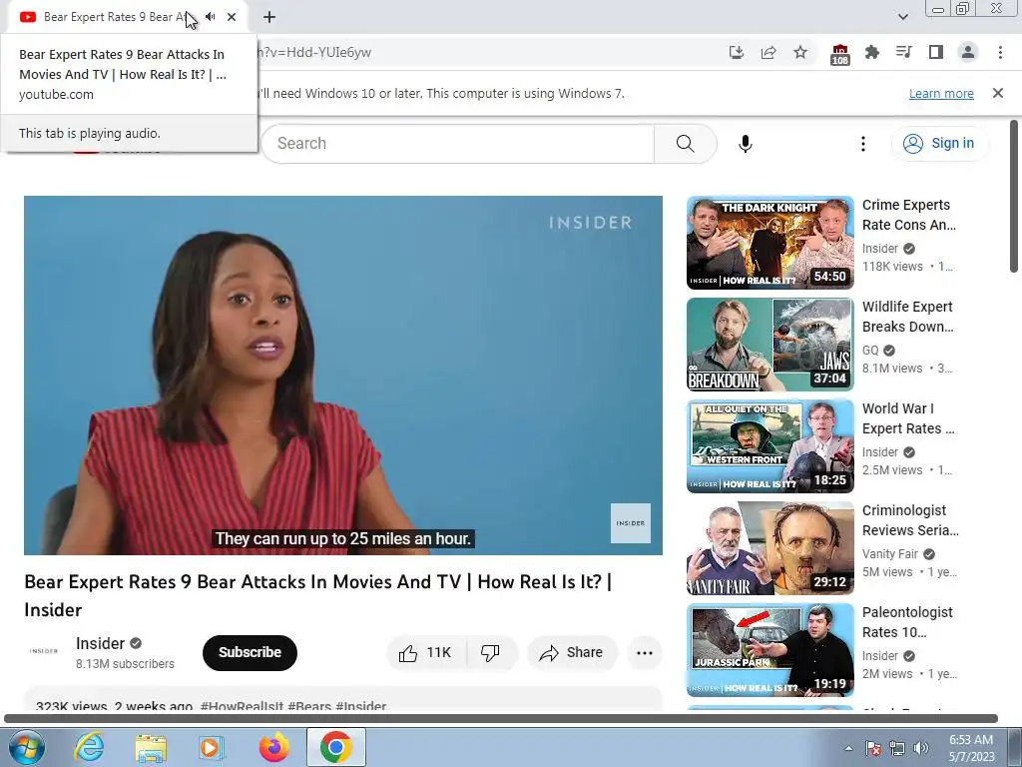Click the vertical page scrollbar

1014,196
